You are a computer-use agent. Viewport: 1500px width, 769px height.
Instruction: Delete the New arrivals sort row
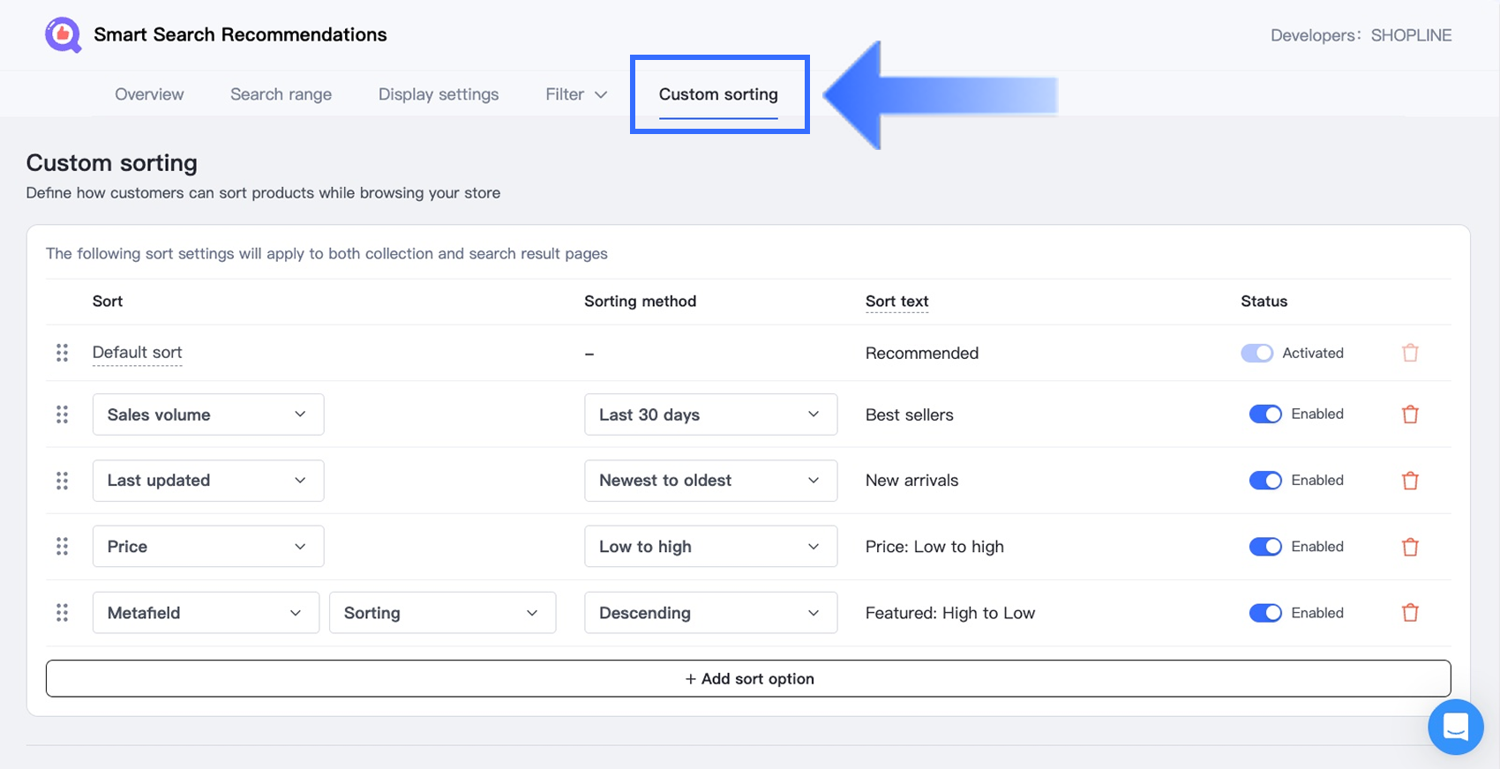pyautogui.click(x=1410, y=481)
